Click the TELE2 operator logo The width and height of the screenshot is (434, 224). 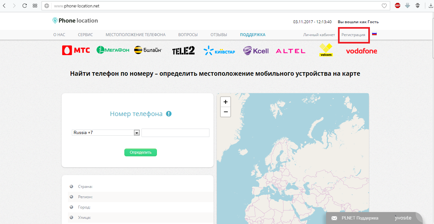[x=183, y=50]
